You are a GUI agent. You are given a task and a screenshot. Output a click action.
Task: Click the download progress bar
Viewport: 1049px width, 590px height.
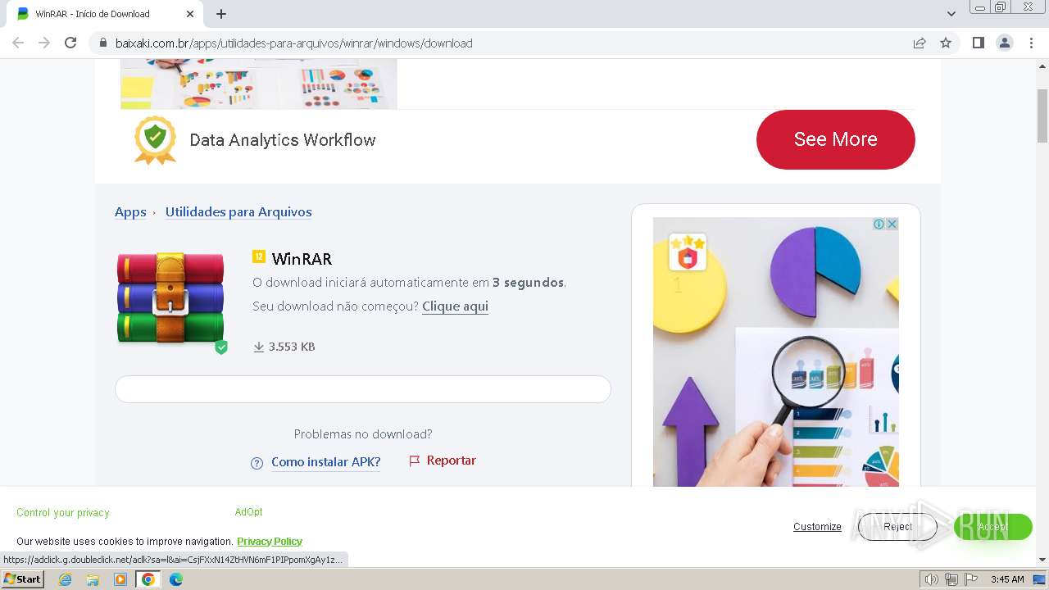[363, 389]
